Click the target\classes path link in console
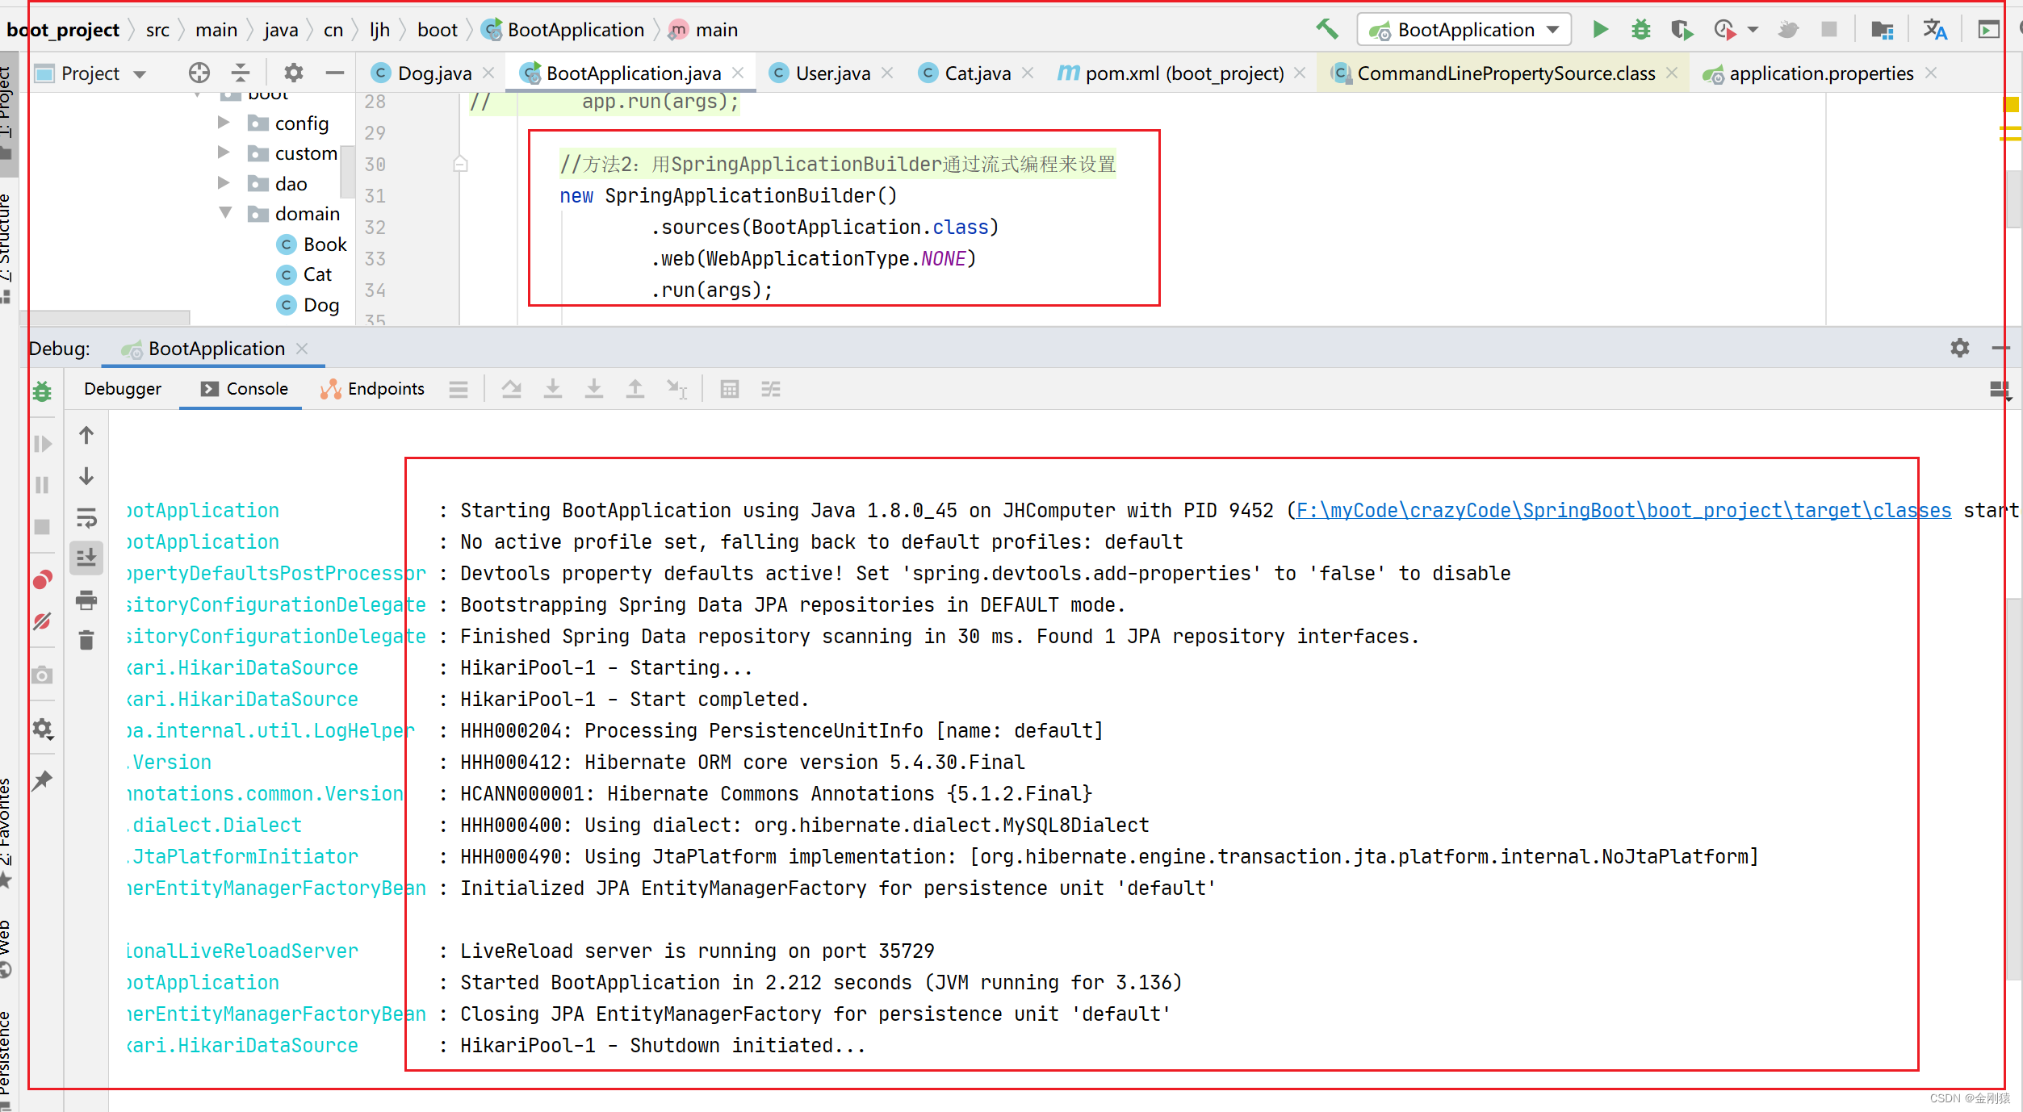The width and height of the screenshot is (2023, 1112). tap(1623, 511)
